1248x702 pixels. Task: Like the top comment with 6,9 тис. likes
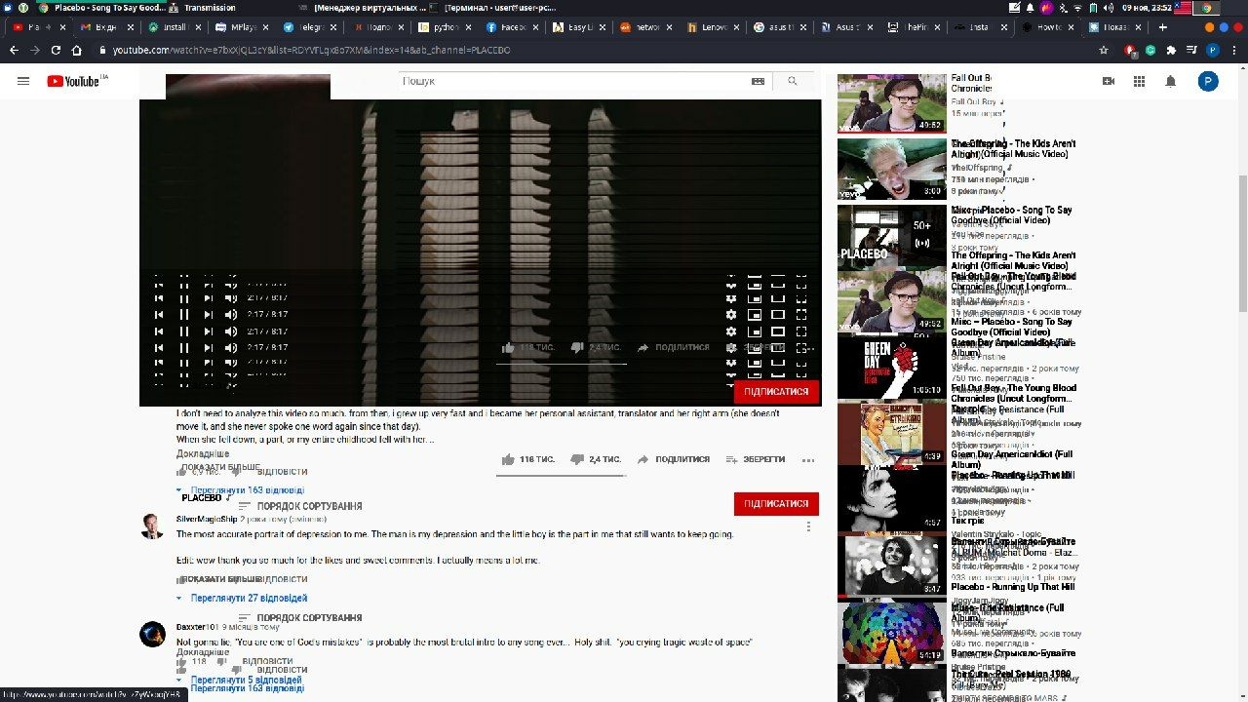(x=181, y=472)
